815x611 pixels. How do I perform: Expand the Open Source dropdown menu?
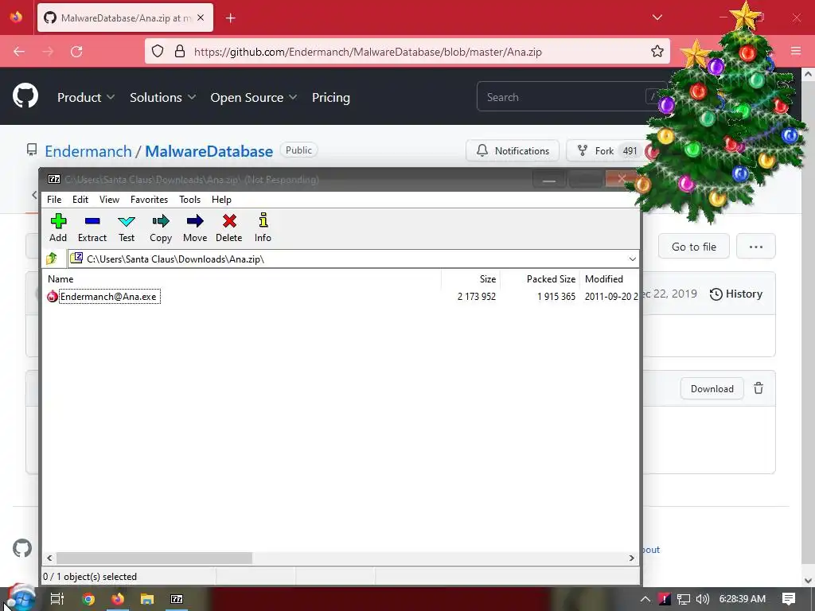(254, 97)
